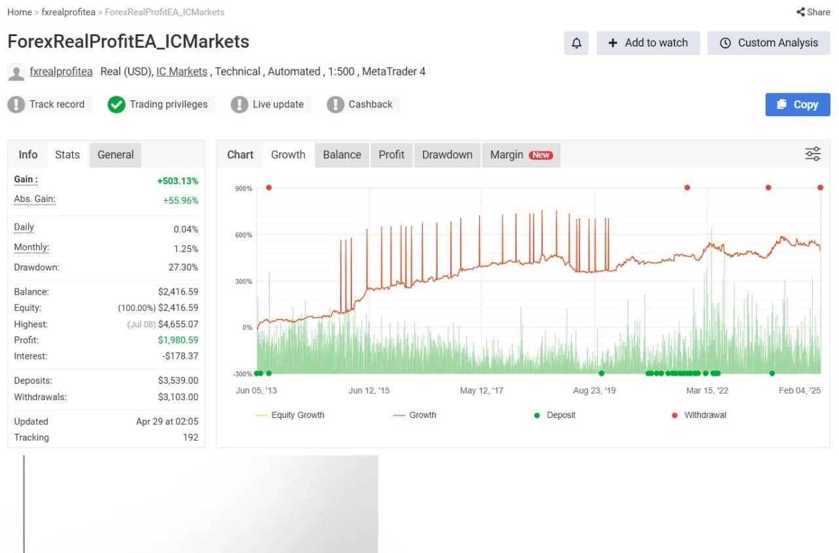Click the notification bell icon
The image size is (839, 553).
tap(576, 43)
